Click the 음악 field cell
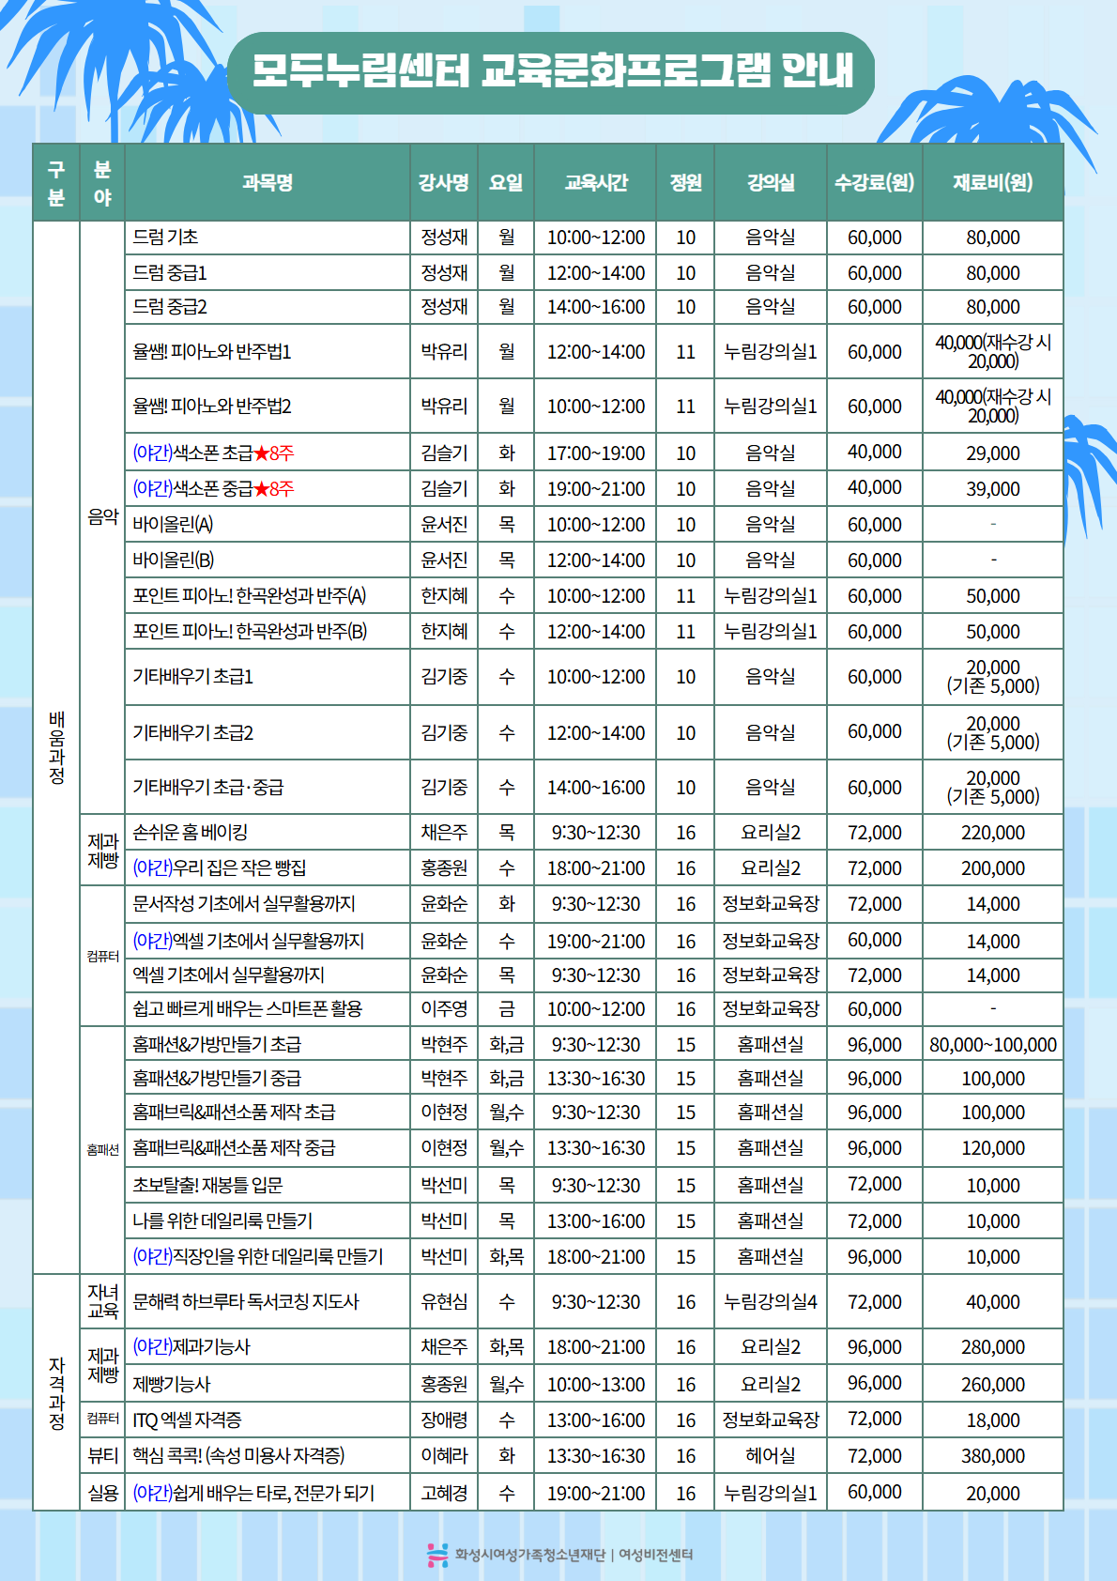 pos(102,517)
